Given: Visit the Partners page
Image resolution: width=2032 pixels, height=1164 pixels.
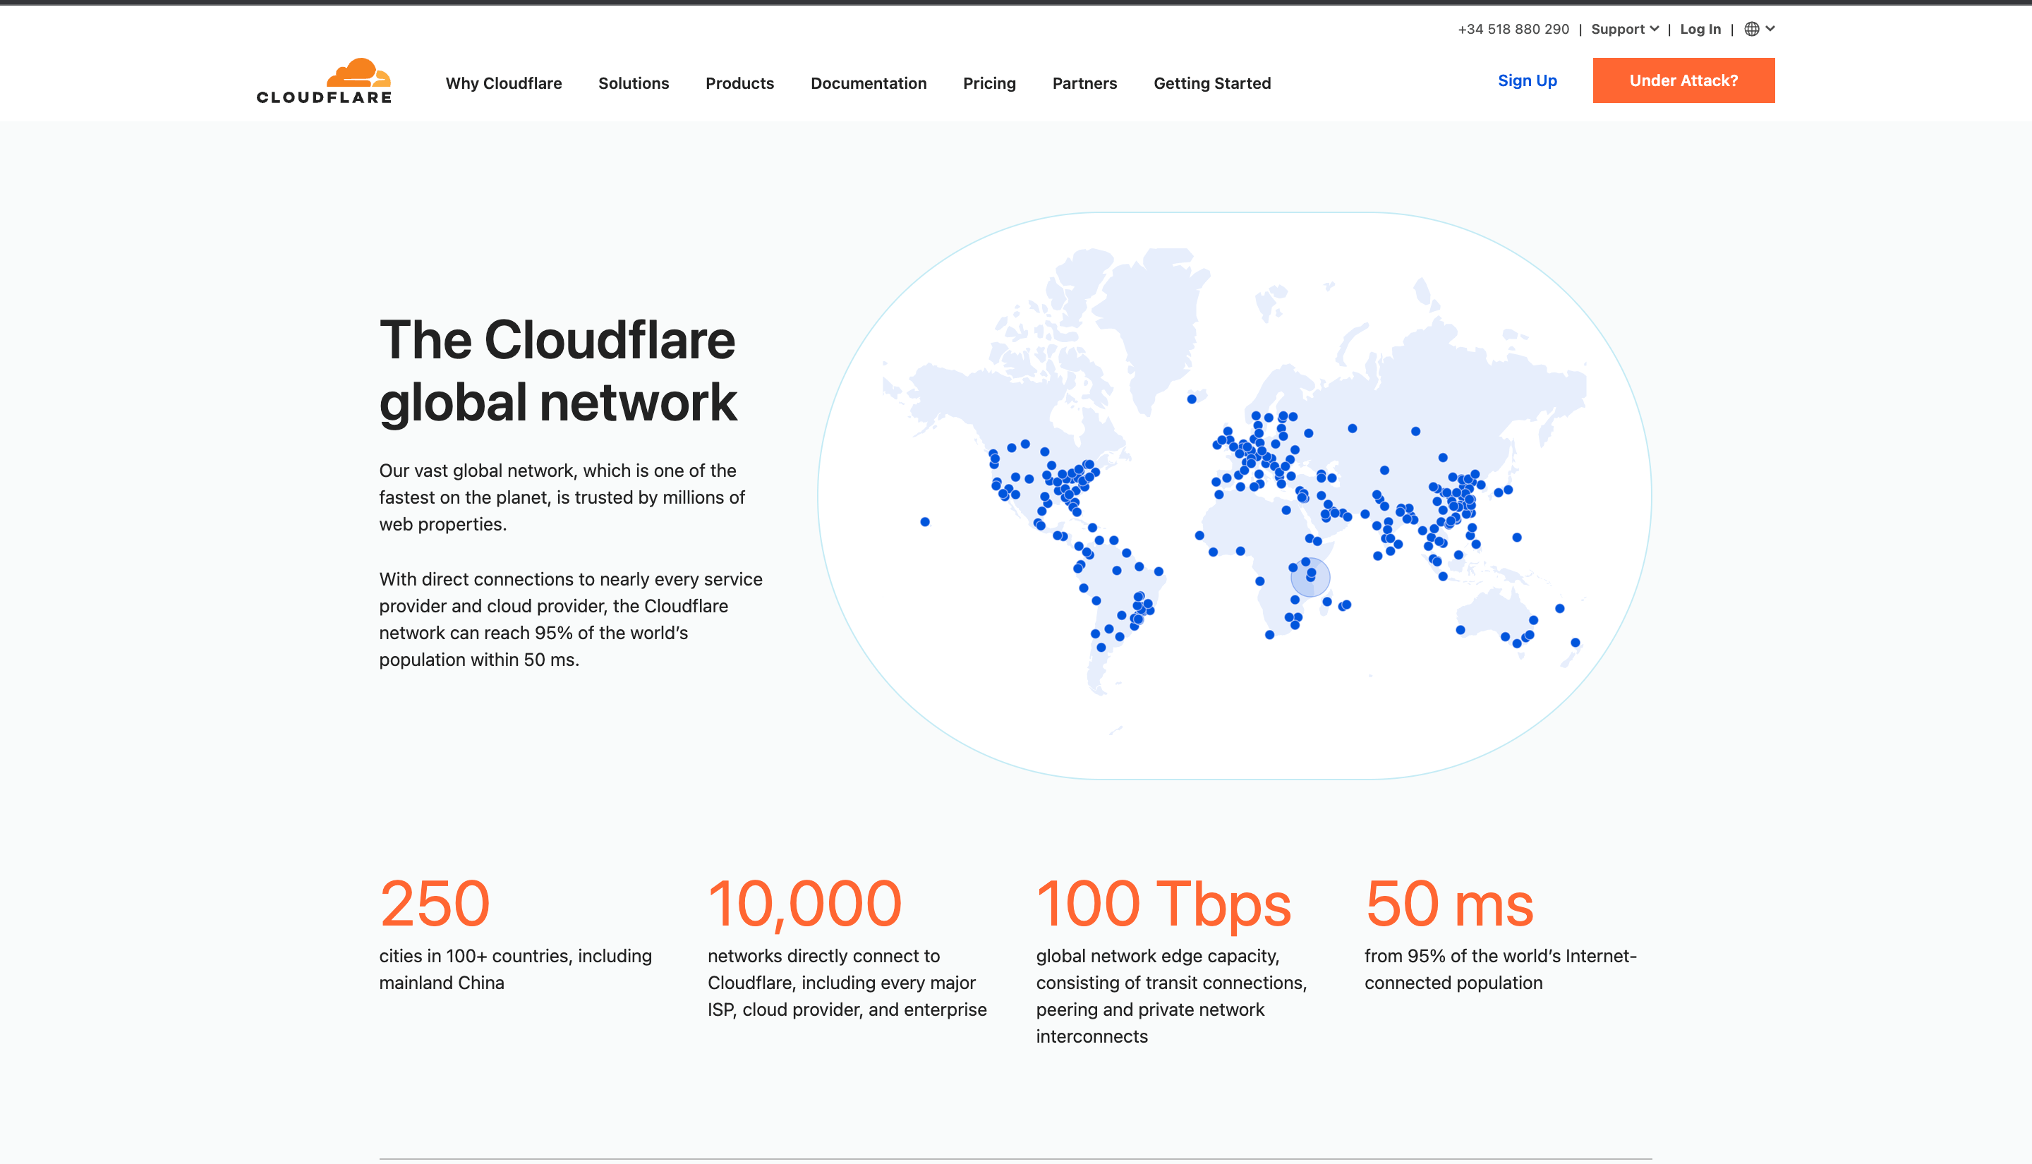Looking at the screenshot, I should (x=1084, y=83).
